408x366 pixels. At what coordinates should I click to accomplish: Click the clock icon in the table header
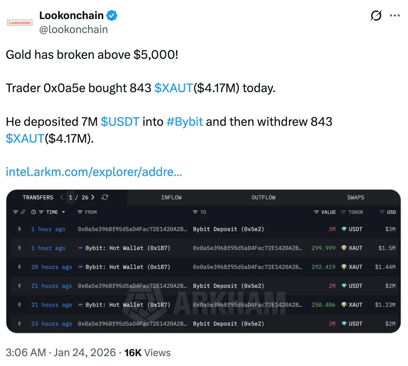click(x=33, y=212)
